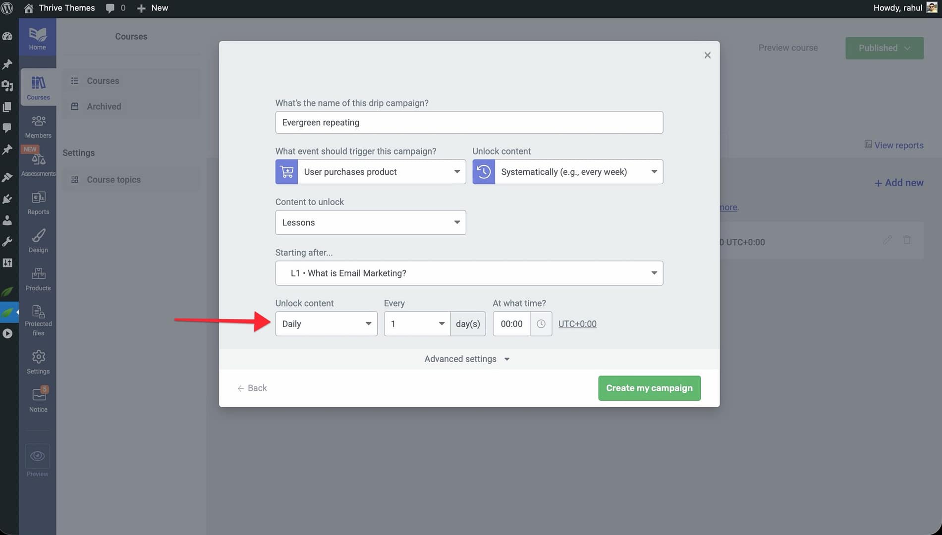942x535 pixels.
Task: Open Course topics settings item
Action: click(x=113, y=180)
